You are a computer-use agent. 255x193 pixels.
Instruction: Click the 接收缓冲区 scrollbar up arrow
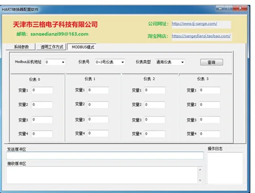tap(200, 170)
